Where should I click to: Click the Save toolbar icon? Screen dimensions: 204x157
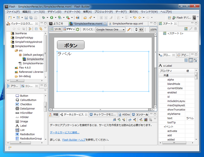26,18
